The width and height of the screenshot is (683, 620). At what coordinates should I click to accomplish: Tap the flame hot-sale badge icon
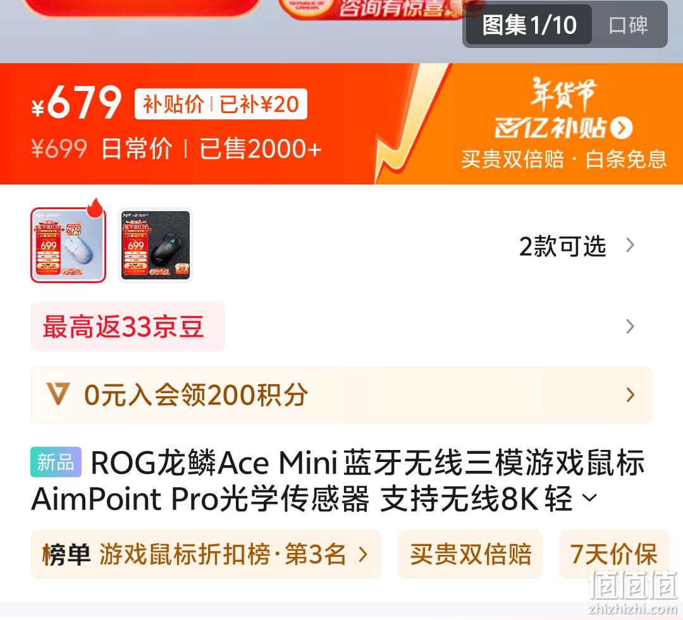click(96, 208)
